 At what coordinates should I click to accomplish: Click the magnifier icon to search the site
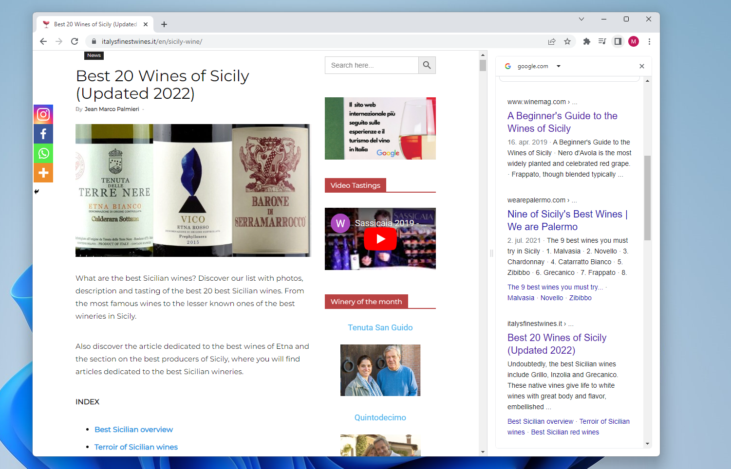(x=427, y=65)
